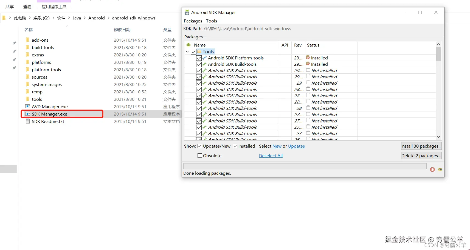Click the Install 30 packages button
This screenshot has width=470, height=250.
[421, 146]
